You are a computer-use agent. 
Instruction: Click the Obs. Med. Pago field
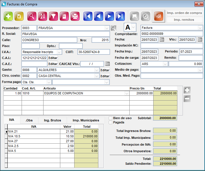[x=172, y=76]
